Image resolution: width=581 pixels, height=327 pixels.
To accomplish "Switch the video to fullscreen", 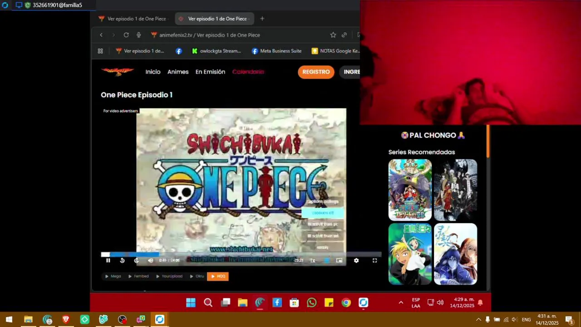I will click(374, 260).
